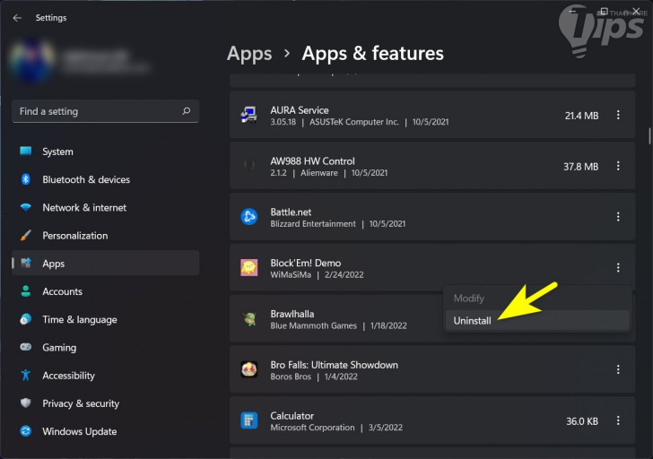Screen dimensions: 653x459
Task: Click the AW988 HW Control app icon
Action: click(x=249, y=166)
